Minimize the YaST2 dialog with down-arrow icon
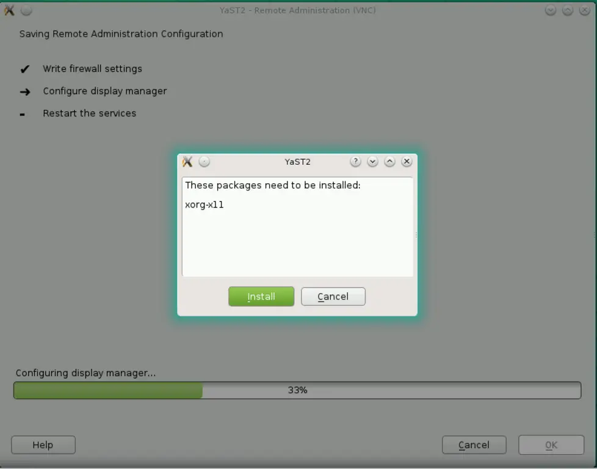The height and width of the screenshot is (469, 597). click(x=372, y=162)
